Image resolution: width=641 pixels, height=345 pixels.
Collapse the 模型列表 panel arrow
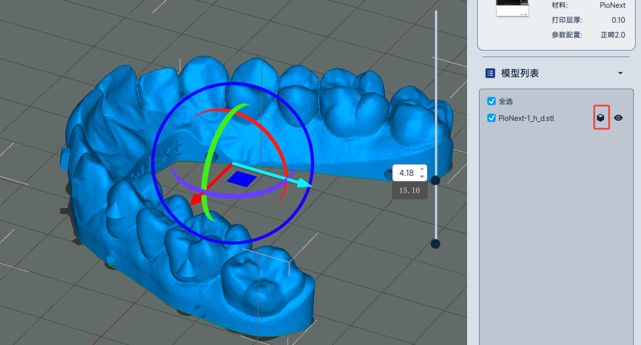[x=620, y=73]
